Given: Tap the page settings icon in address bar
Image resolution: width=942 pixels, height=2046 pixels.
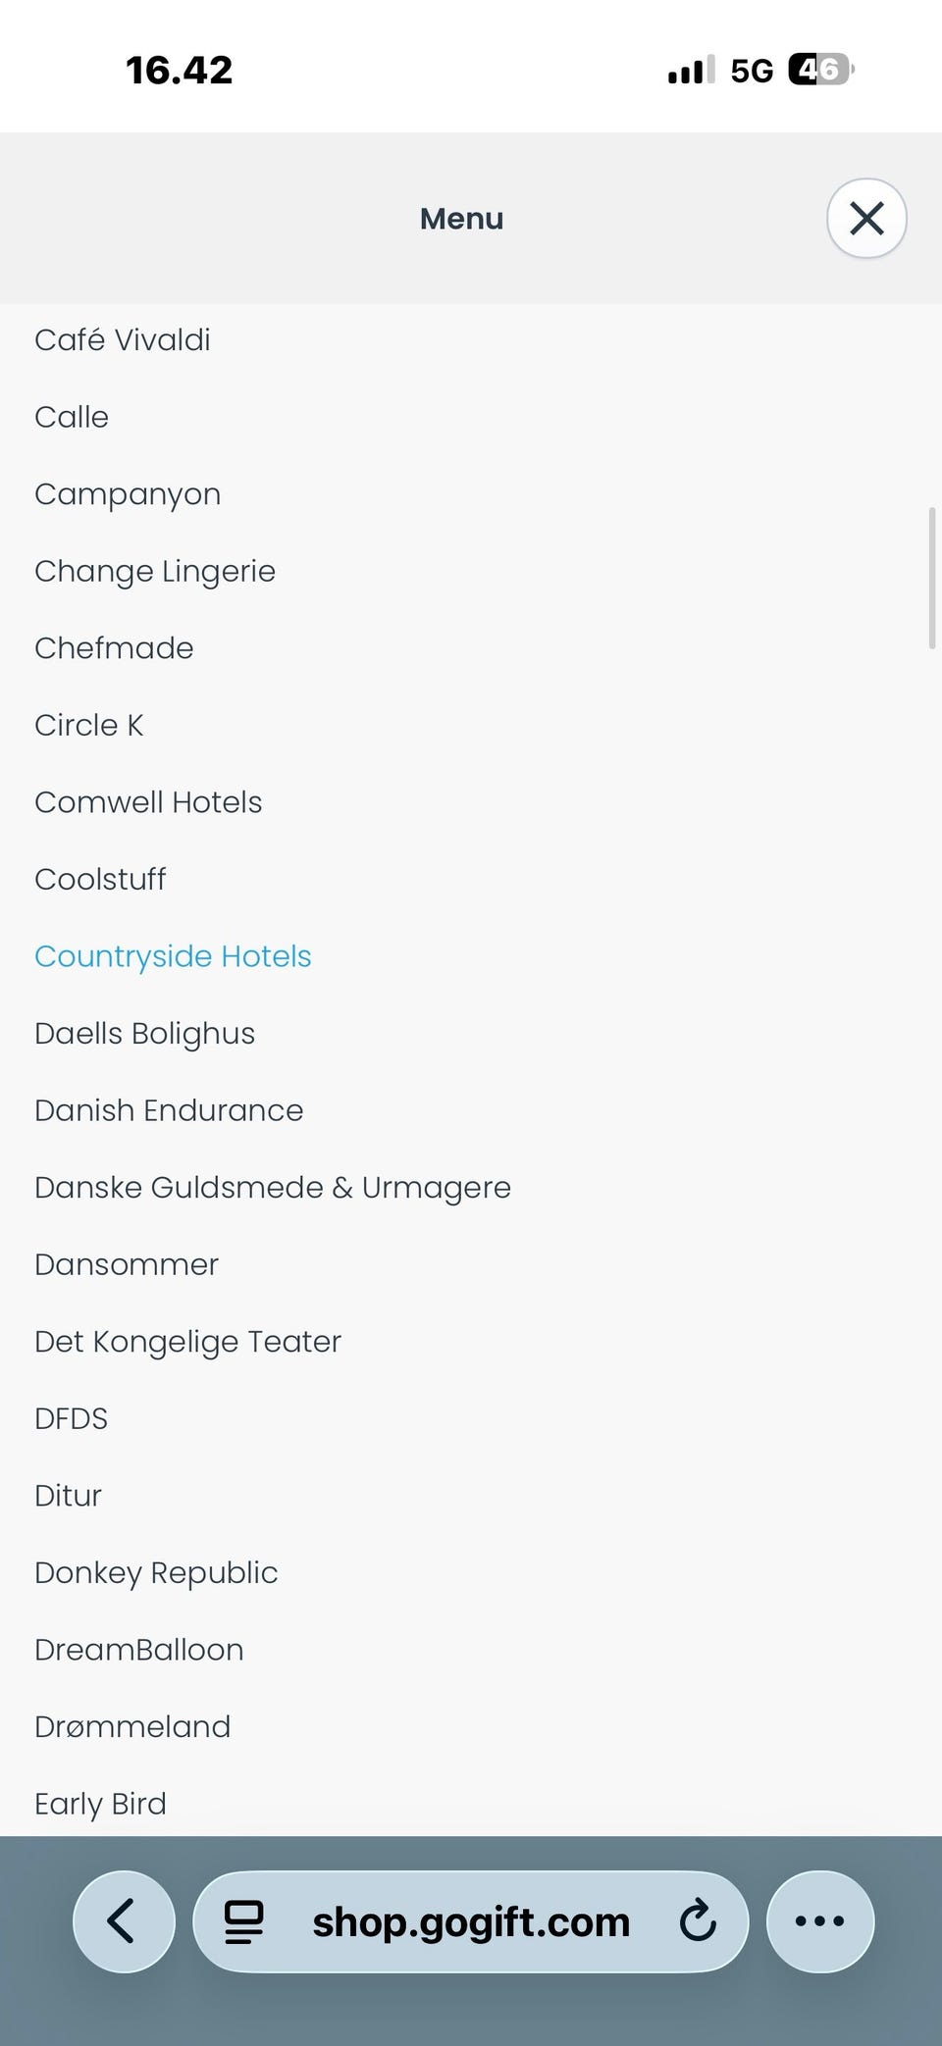Looking at the screenshot, I should (x=244, y=1921).
